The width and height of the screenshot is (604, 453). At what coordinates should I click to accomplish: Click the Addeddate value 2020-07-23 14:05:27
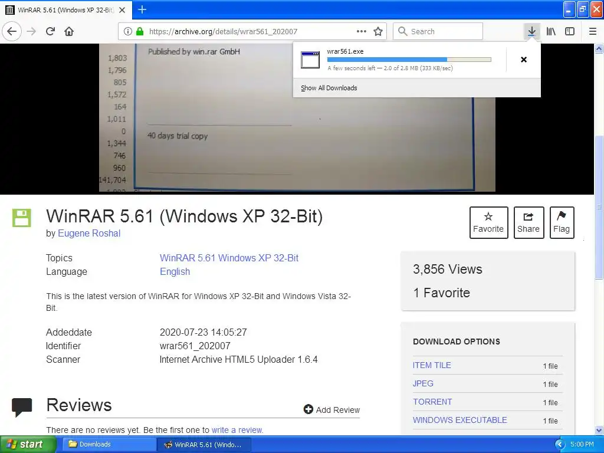(203, 333)
